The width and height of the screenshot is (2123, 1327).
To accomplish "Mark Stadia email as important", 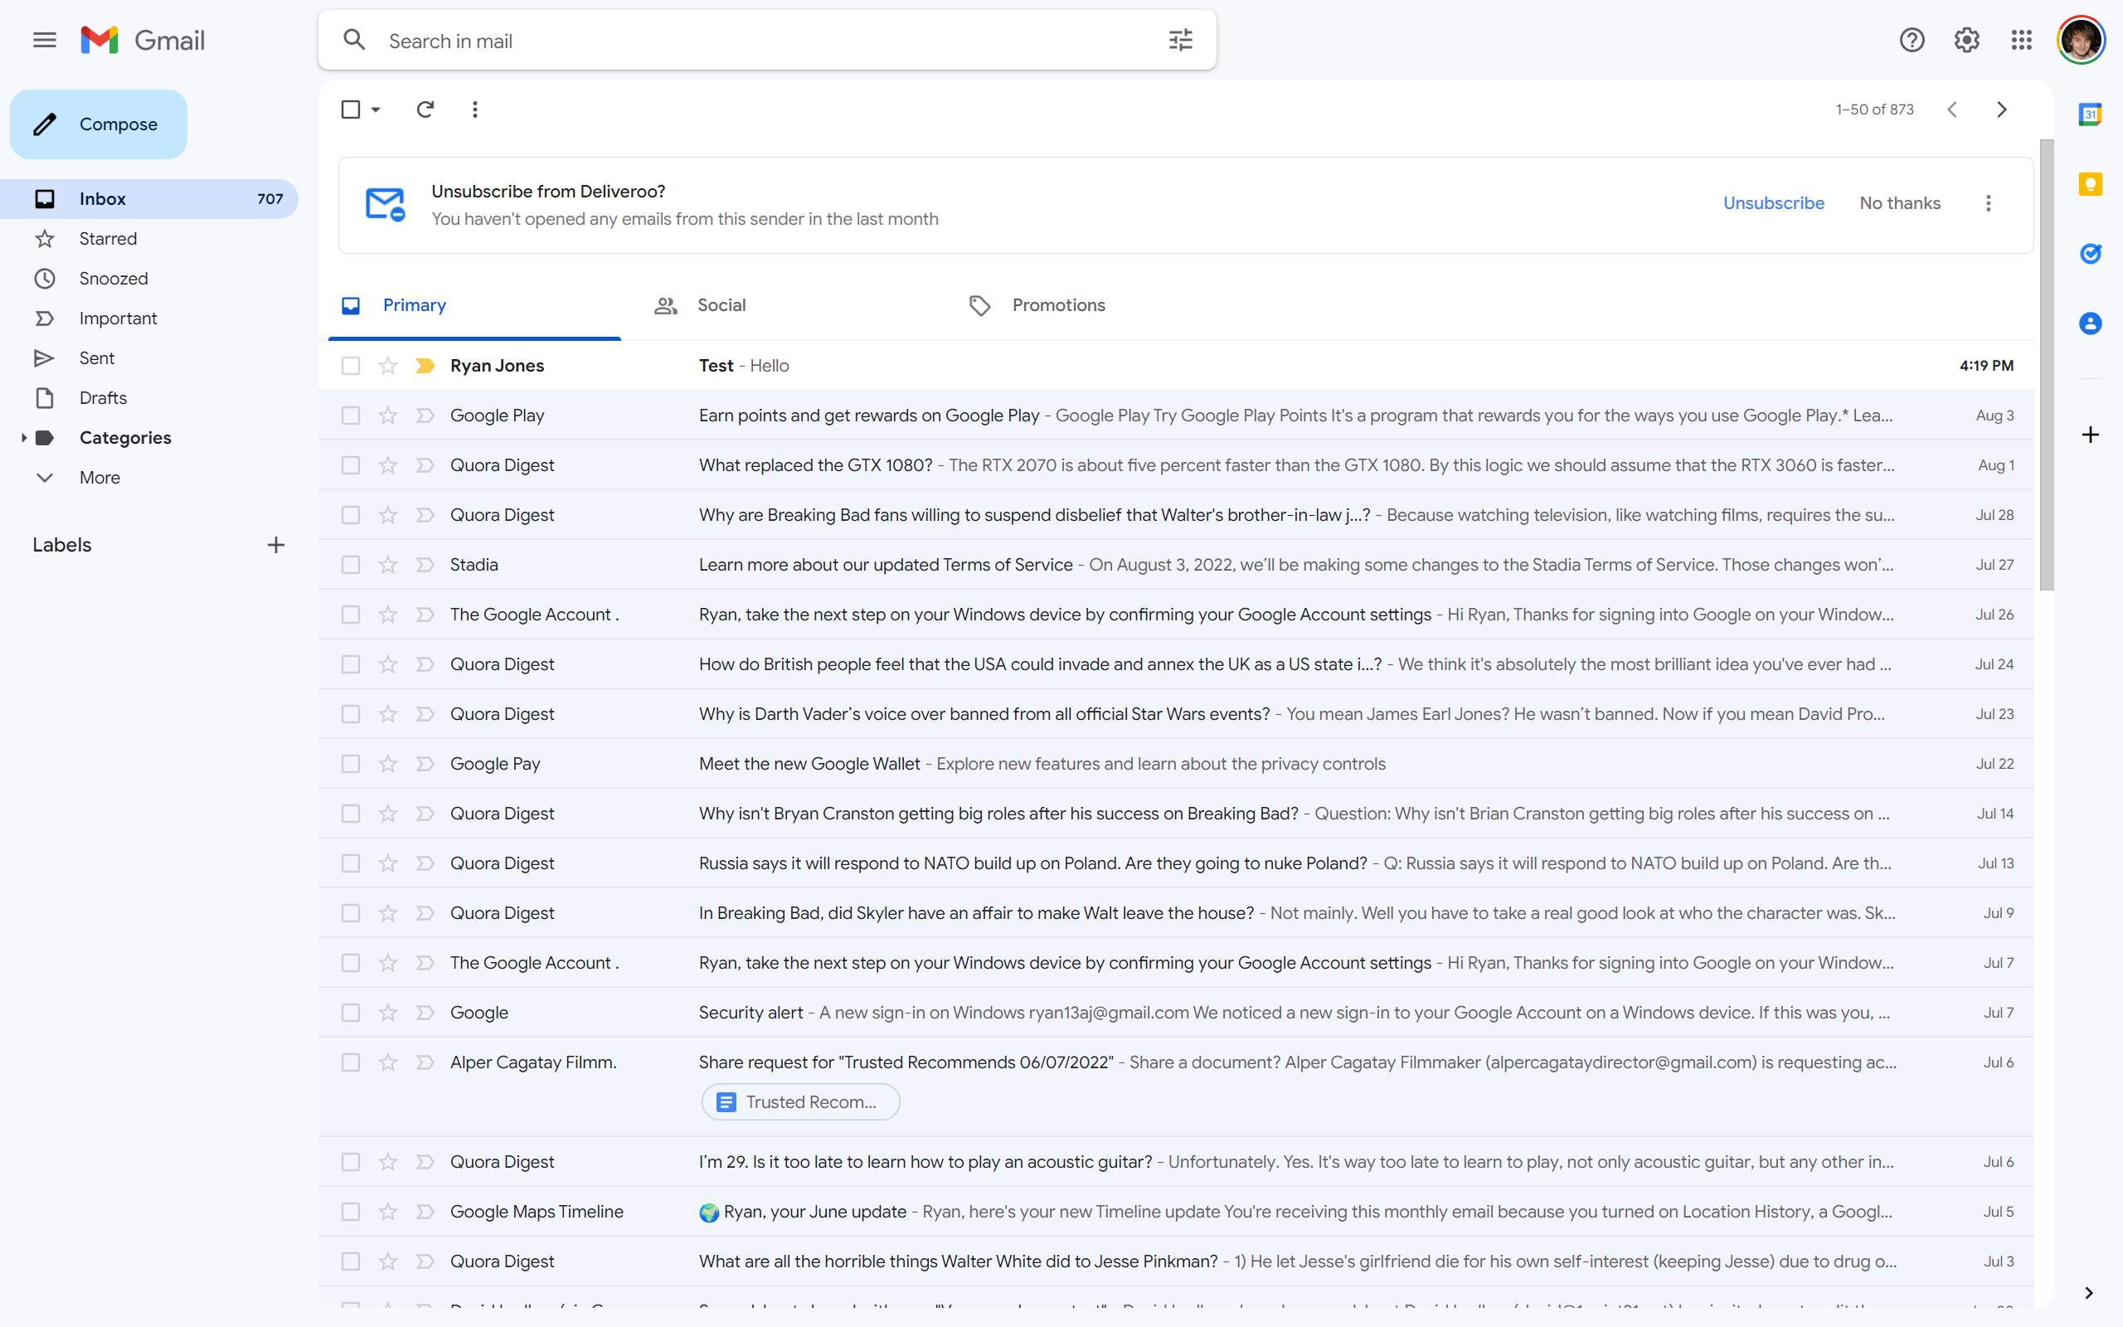I will coord(425,565).
